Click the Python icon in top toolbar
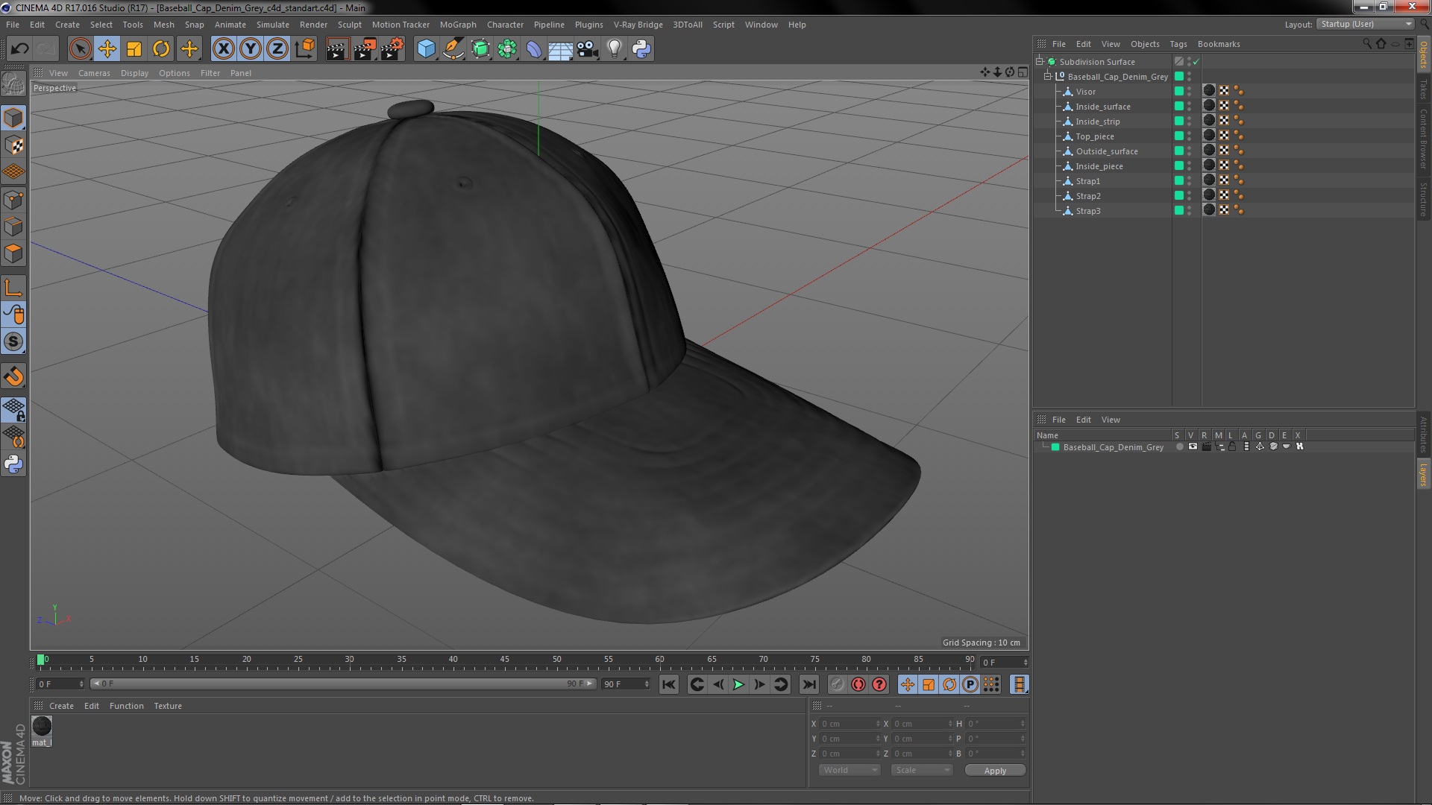This screenshot has width=1432, height=805. pos(641,49)
